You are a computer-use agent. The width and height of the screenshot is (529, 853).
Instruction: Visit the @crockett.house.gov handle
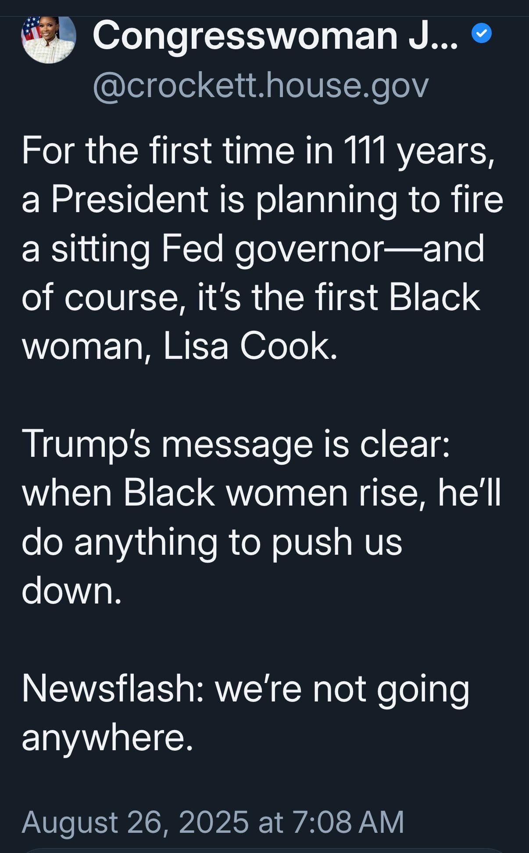click(261, 85)
